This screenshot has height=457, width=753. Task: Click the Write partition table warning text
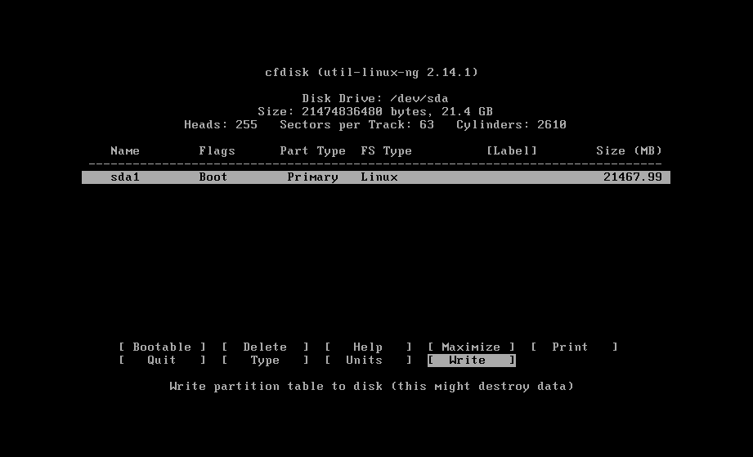click(x=372, y=387)
